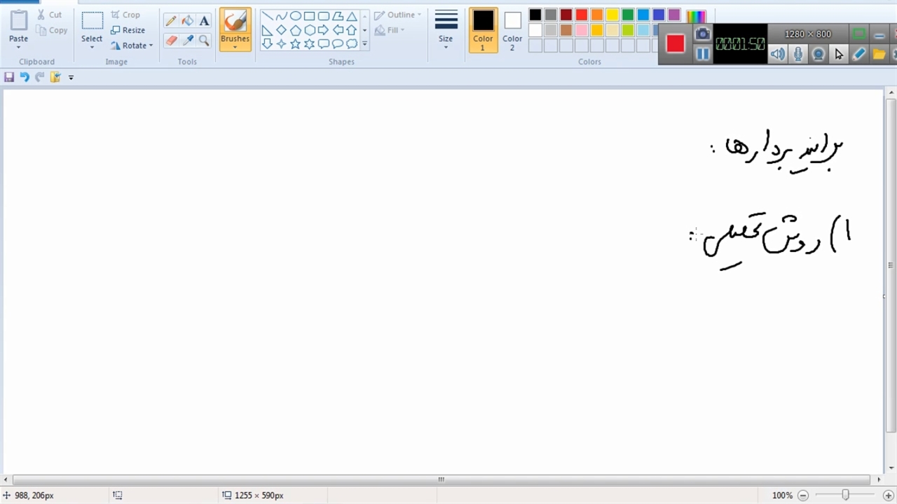897x504 pixels.
Task: Stop recording with the red square button
Action: (x=676, y=43)
